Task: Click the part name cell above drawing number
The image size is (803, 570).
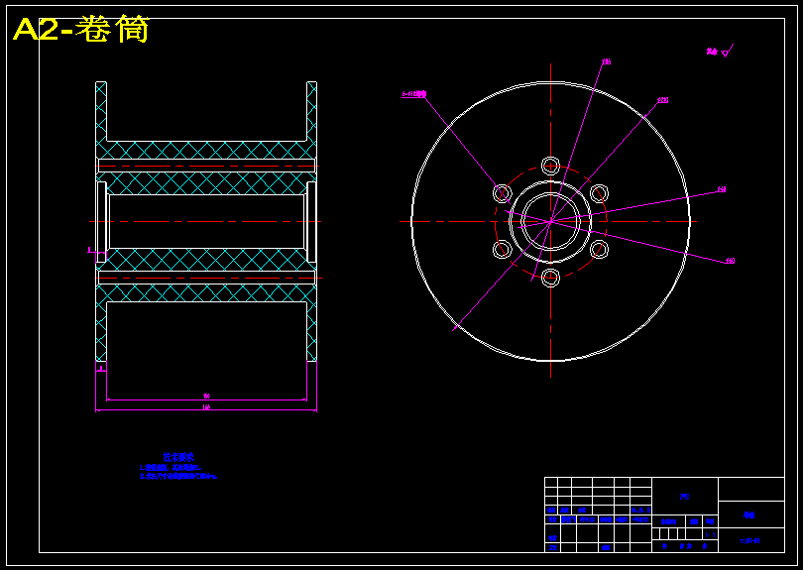Action: click(x=750, y=514)
